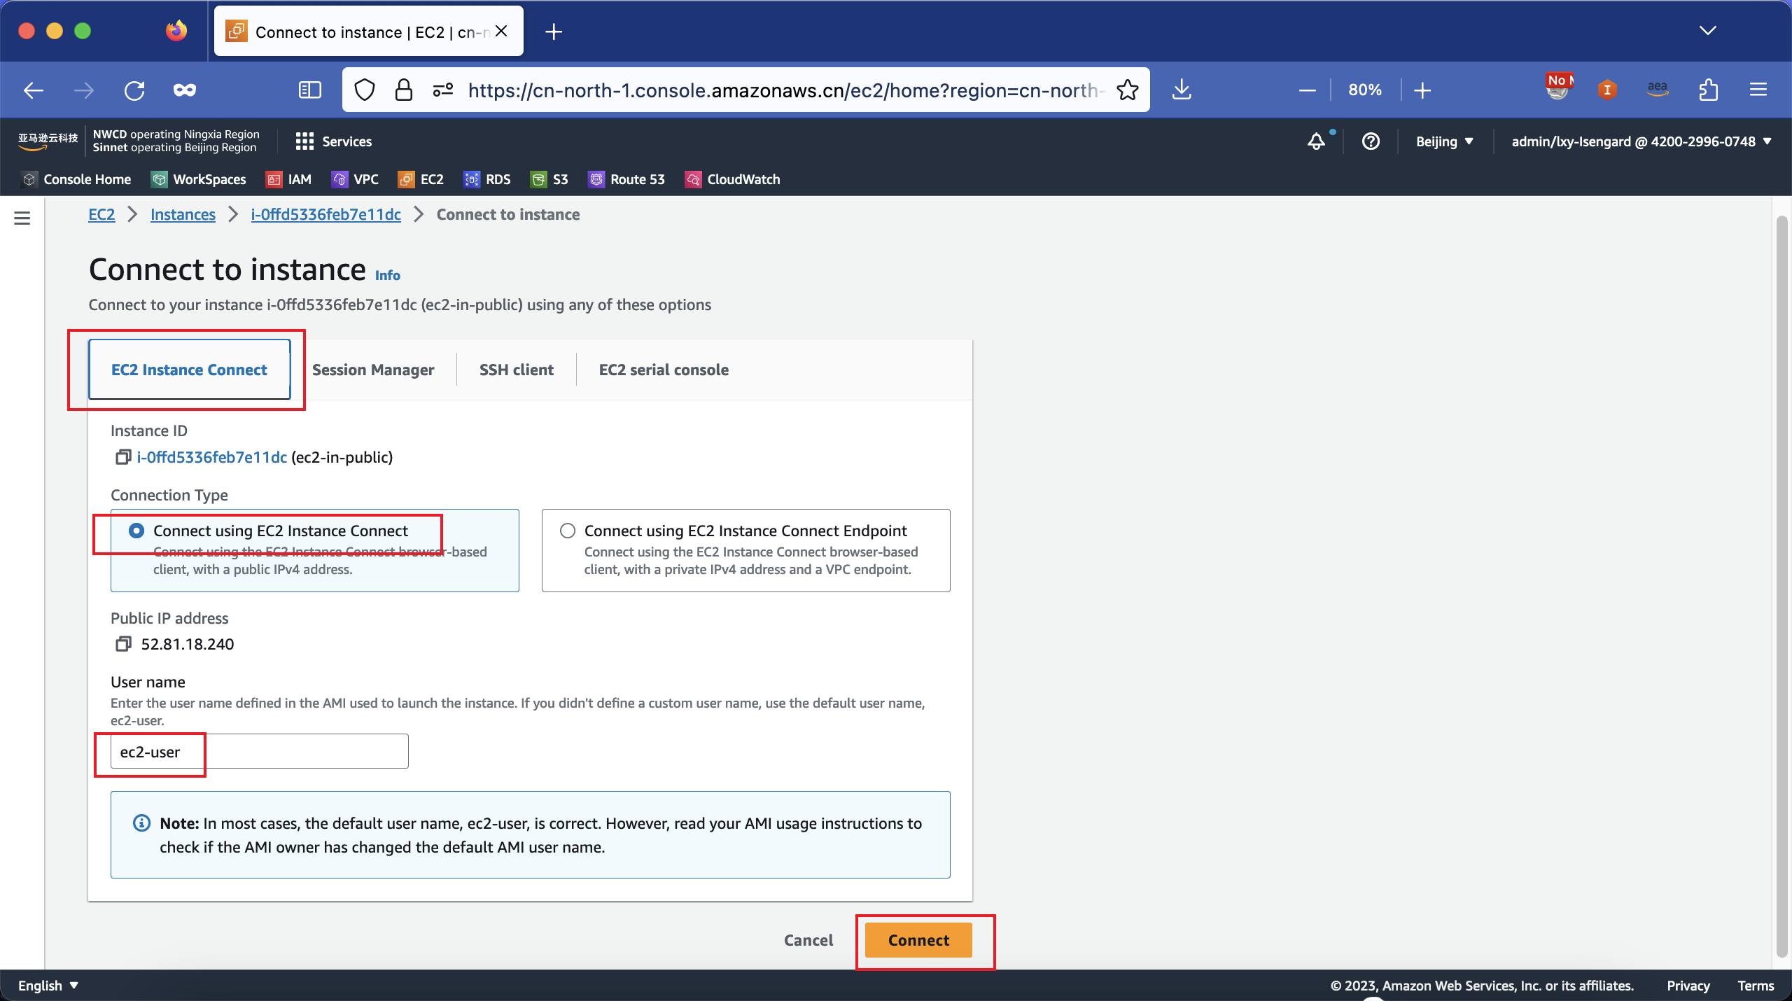Click copy icon next to public IP
1792x1001 pixels.
[x=122, y=643]
